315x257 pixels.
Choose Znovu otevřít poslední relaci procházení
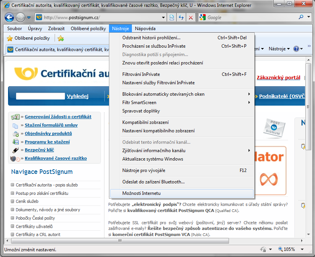tap(182, 63)
